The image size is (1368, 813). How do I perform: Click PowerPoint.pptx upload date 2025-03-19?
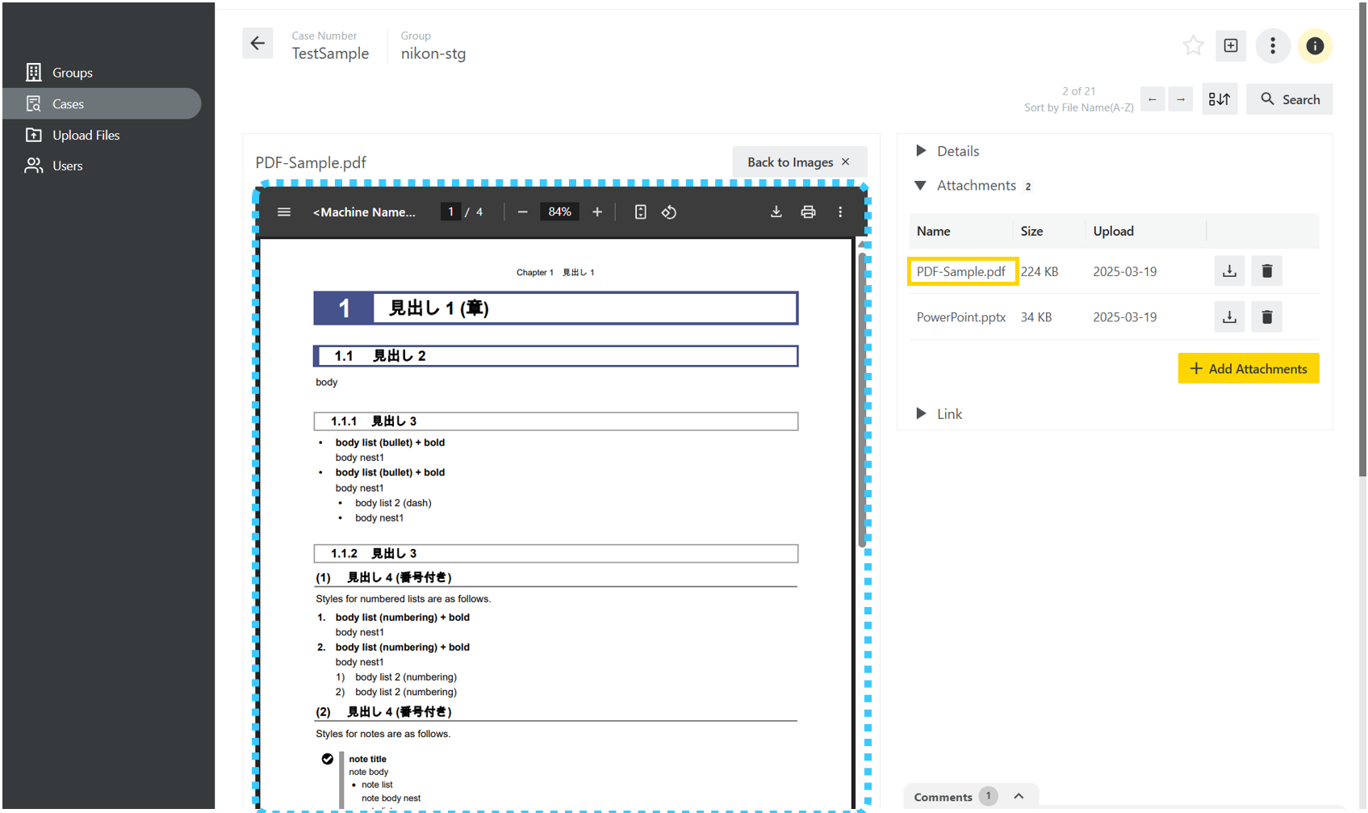(1124, 317)
